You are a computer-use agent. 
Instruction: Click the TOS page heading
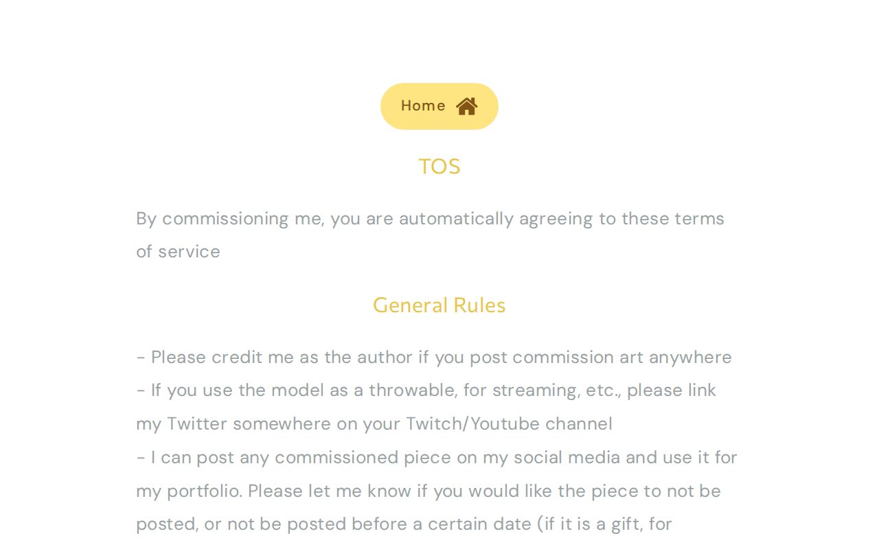coord(439,167)
